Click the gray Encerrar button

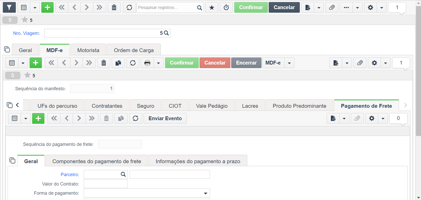[246, 63]
